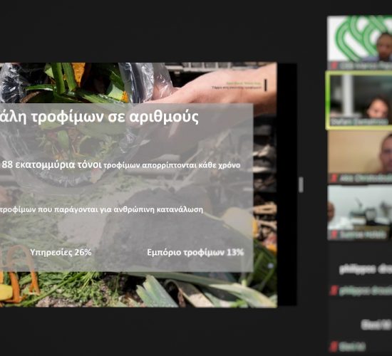Click the muted mic icon on green-logo participant tile
The image size is (392, 356).
tap(334, 66)
